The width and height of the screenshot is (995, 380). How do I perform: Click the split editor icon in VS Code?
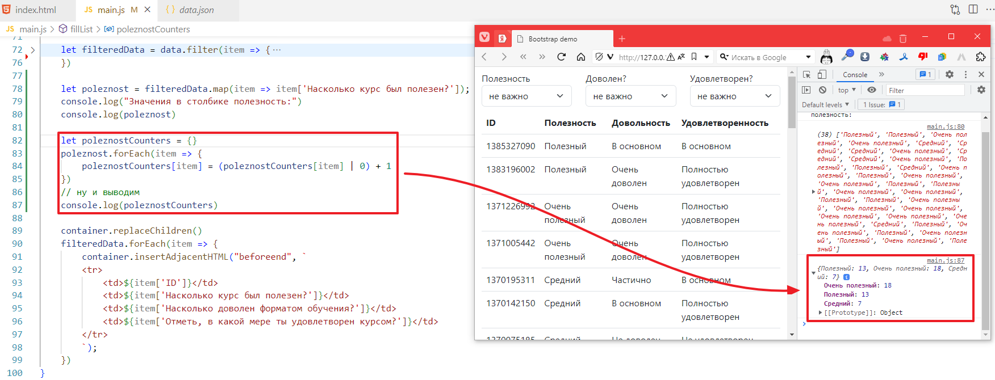point(973,10)
